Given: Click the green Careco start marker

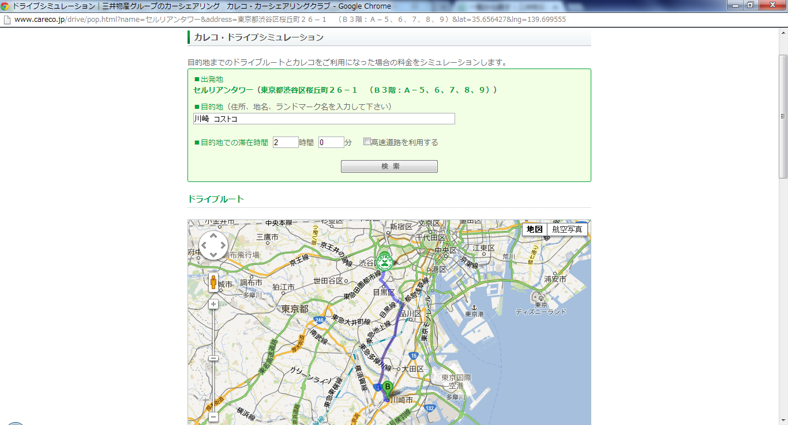Looking at the screenshot, I should 384,261.
